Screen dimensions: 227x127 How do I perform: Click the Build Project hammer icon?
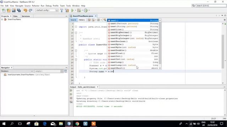(x=62, y=10)
